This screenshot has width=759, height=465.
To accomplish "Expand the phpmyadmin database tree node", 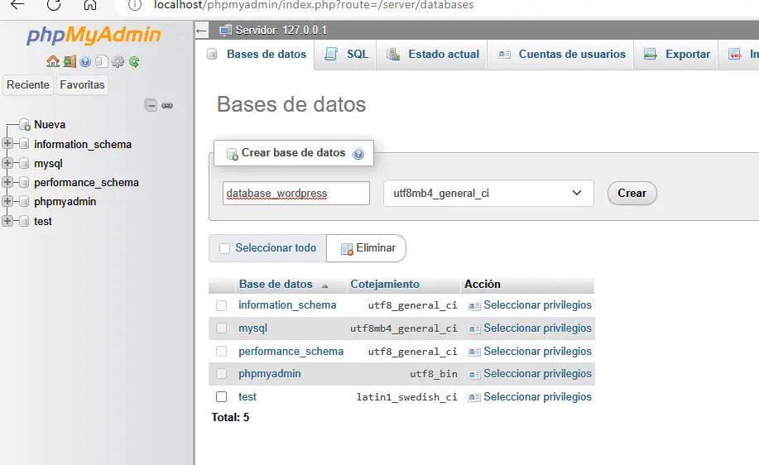I will tap(8, 201).
